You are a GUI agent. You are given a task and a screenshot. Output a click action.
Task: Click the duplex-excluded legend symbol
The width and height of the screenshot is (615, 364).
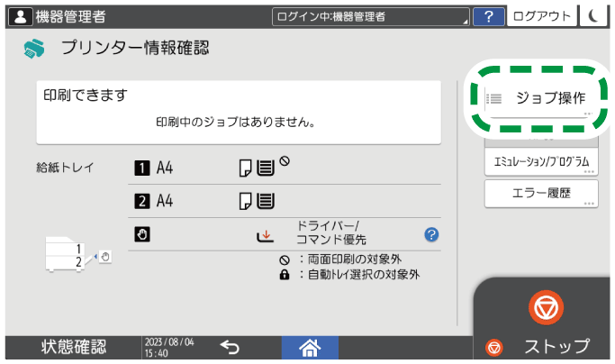click(285, 260)
